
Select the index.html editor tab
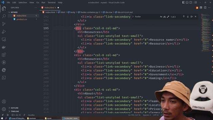point(50,8)
